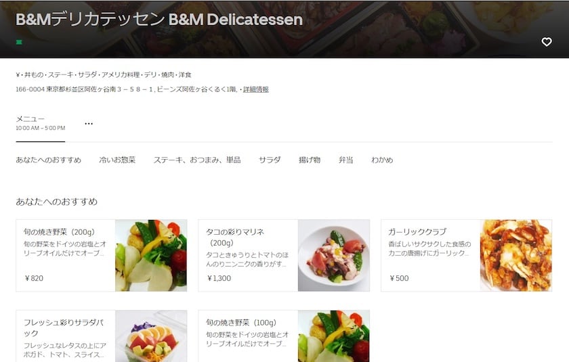Jump to 冷いお惣菜 category
Viewport: 569px width, 362px height.
click(117, 160)
